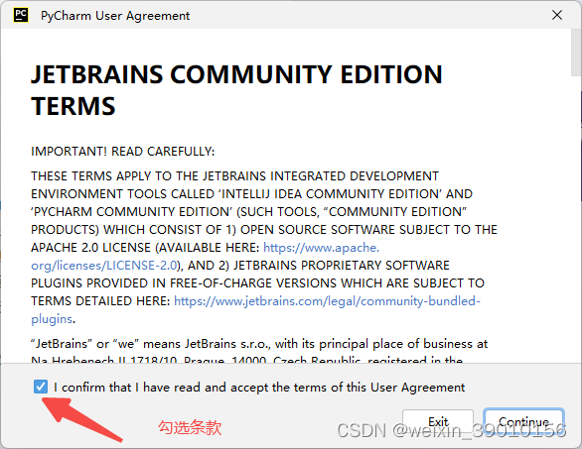The height and width of the screenshot is (449, 582).
Task: Click the JETBRAINS COMMUNITY EDITION TERMS heading
Action: [236, 90]
